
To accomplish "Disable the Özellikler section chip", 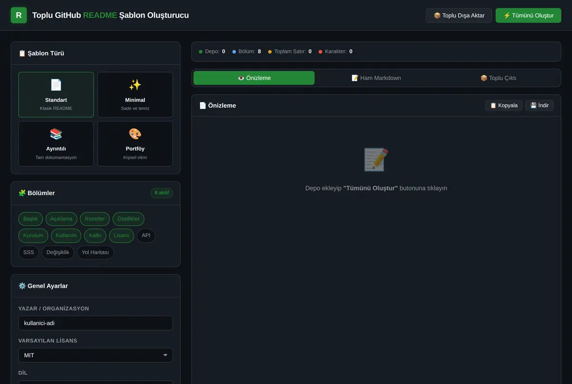I will click(x=128, y=219).
